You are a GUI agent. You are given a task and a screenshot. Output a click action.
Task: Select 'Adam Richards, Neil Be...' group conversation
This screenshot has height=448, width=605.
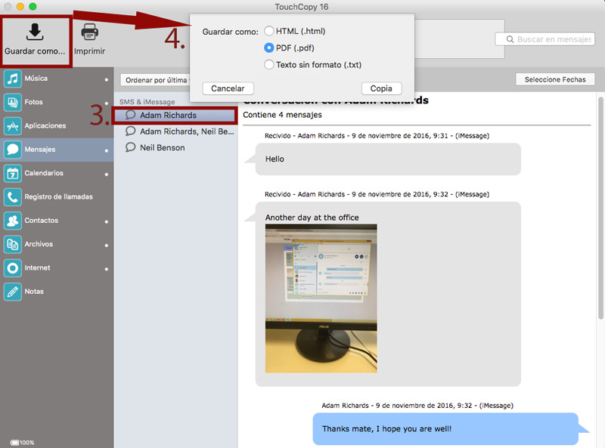click(176, 131)
